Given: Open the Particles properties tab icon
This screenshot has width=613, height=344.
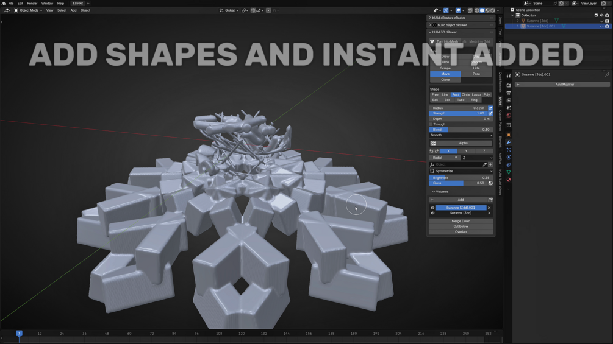Looking at the screenshot, I should 509,150.
